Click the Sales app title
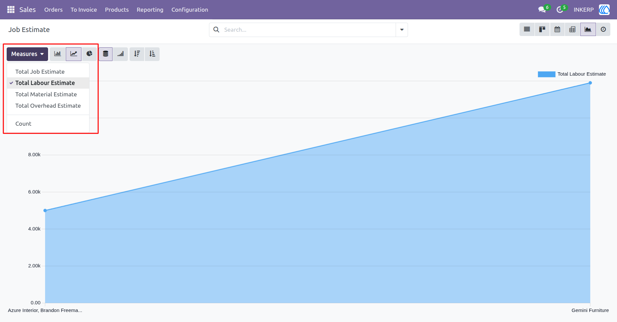Screen dimensions: 617x322 pyautogui.click(x=27, y=10)
